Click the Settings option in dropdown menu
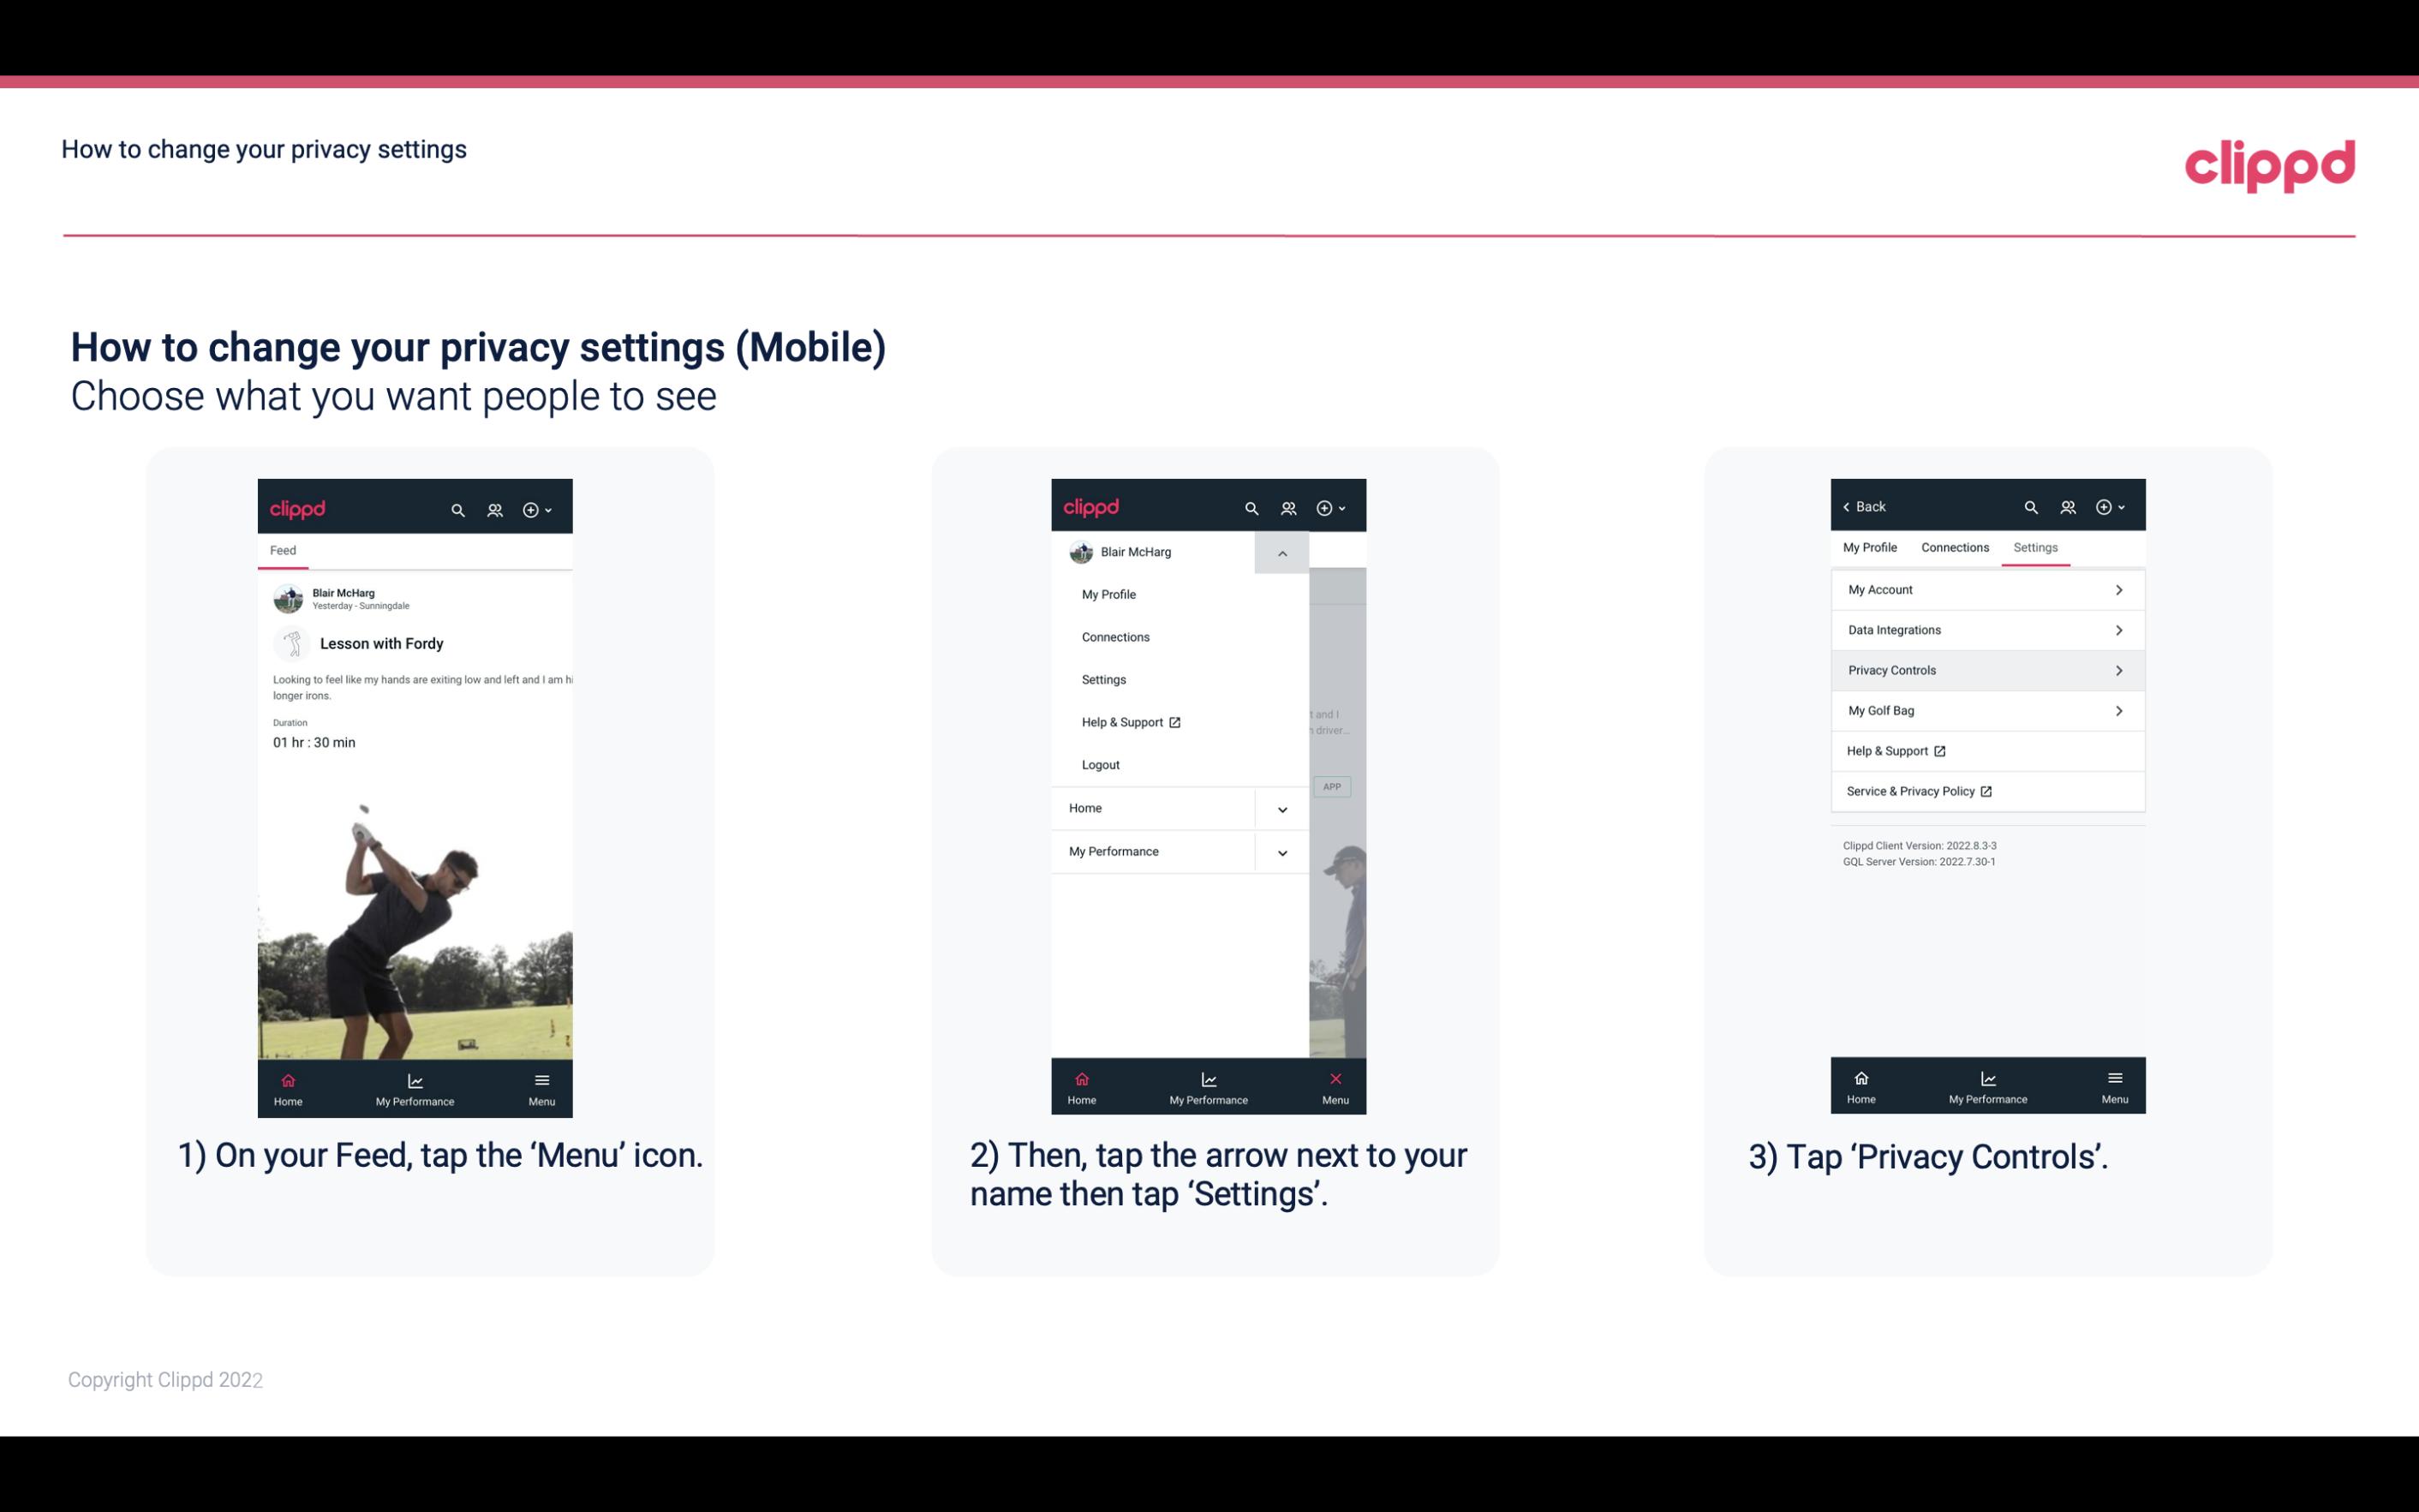Image resolution: width=2419 pixels, height=1512 pixels. pos(1102,679)
